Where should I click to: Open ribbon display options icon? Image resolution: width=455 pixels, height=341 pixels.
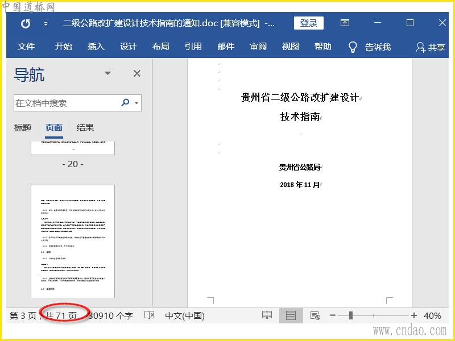345,23
